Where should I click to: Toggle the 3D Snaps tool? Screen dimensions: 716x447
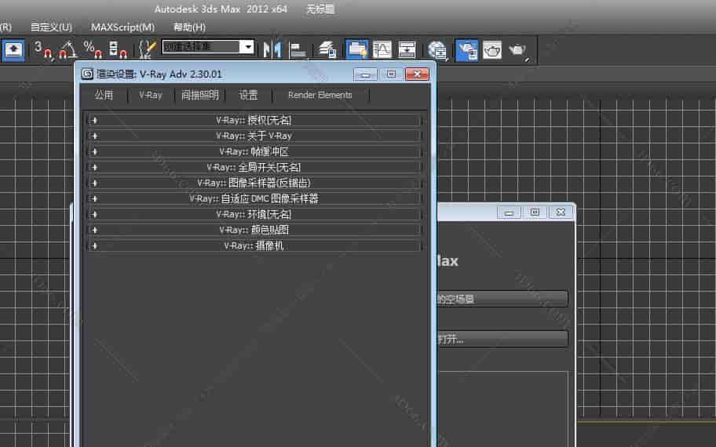pyautogui.click(x=42, y=49)
